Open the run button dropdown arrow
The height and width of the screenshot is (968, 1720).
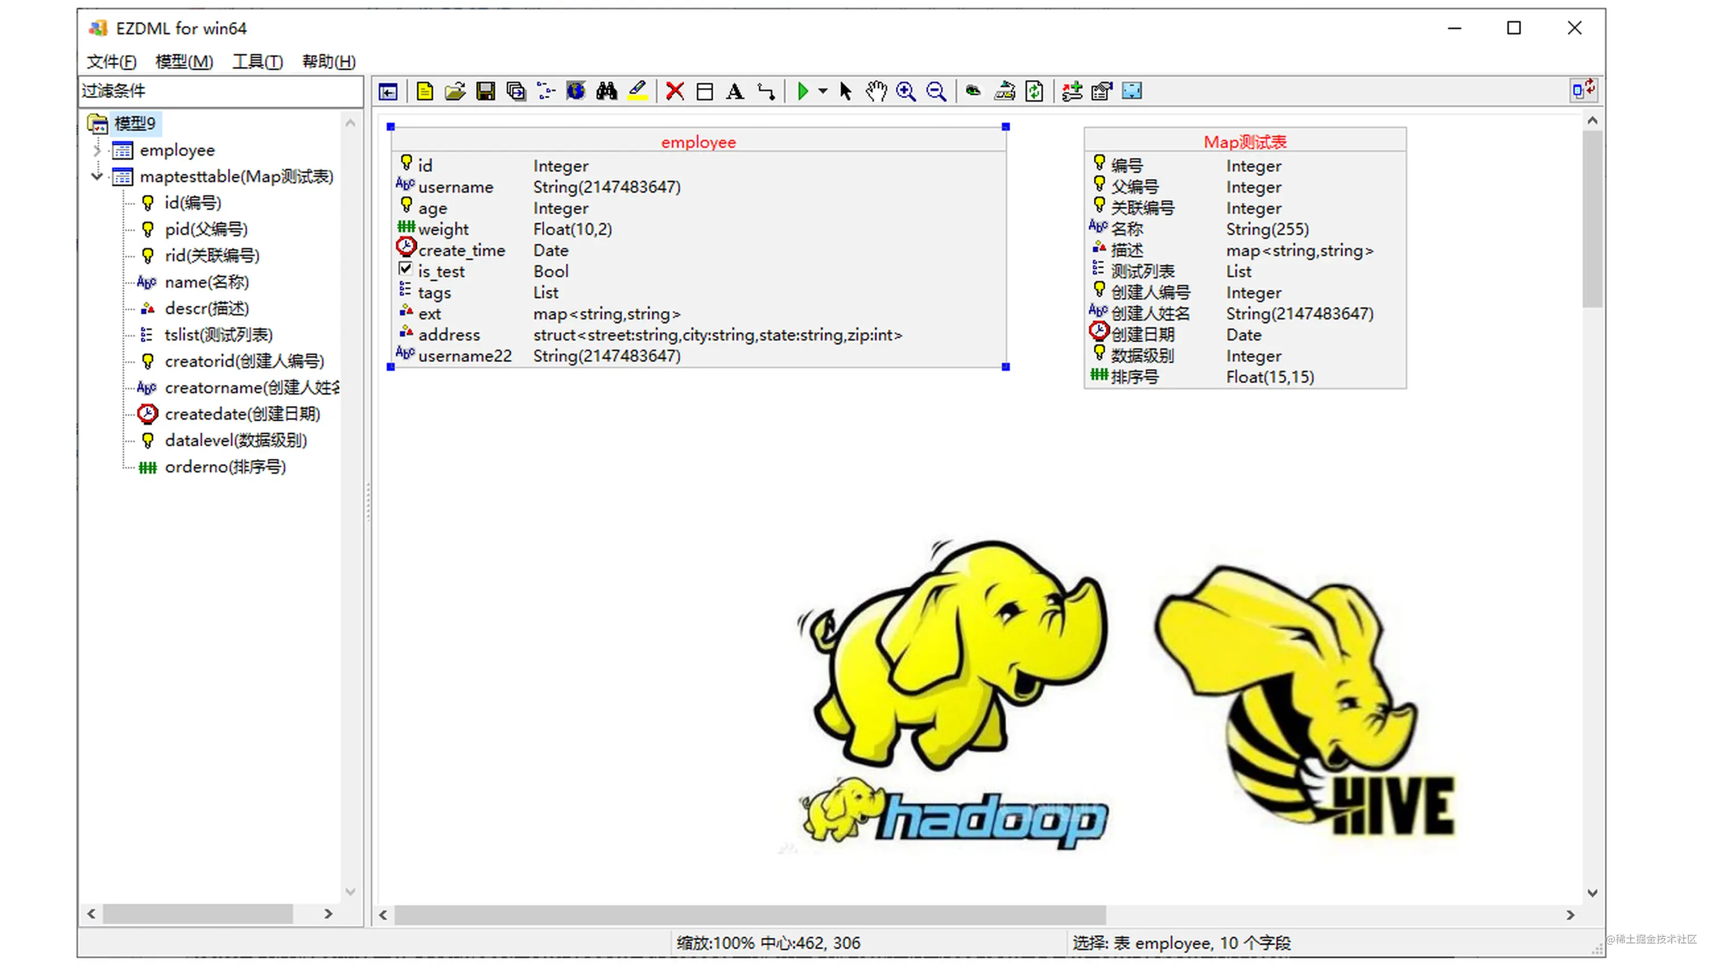click(x=822, y=92)
